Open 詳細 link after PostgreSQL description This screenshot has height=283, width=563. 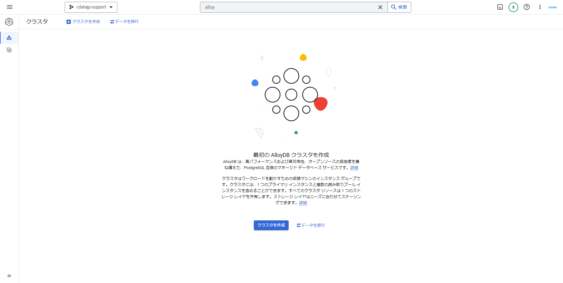(354, 168)
